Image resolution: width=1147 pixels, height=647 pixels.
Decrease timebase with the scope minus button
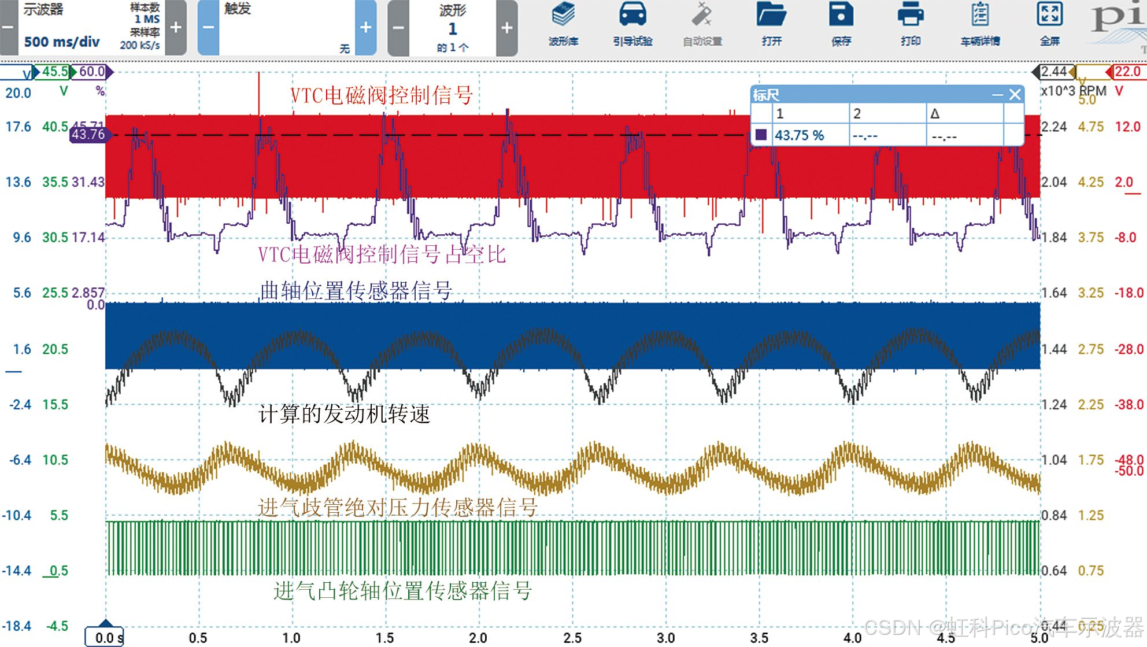(x=8, y=27)
